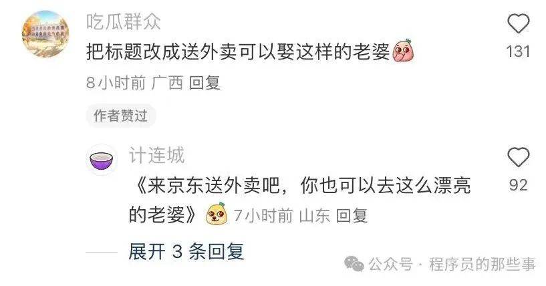Reply to the 吃瓜群众 comment

[x=204, y=83]
